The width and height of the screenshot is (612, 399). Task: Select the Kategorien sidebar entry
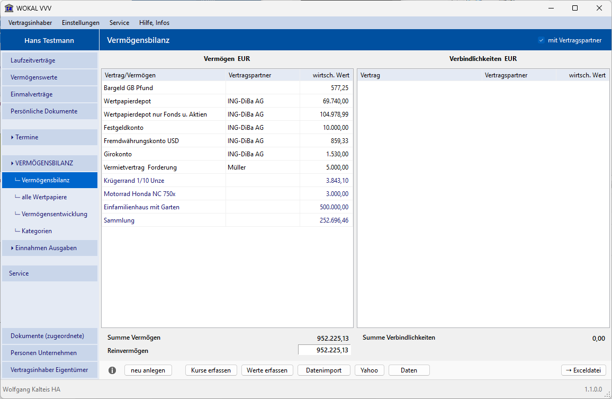37,230
